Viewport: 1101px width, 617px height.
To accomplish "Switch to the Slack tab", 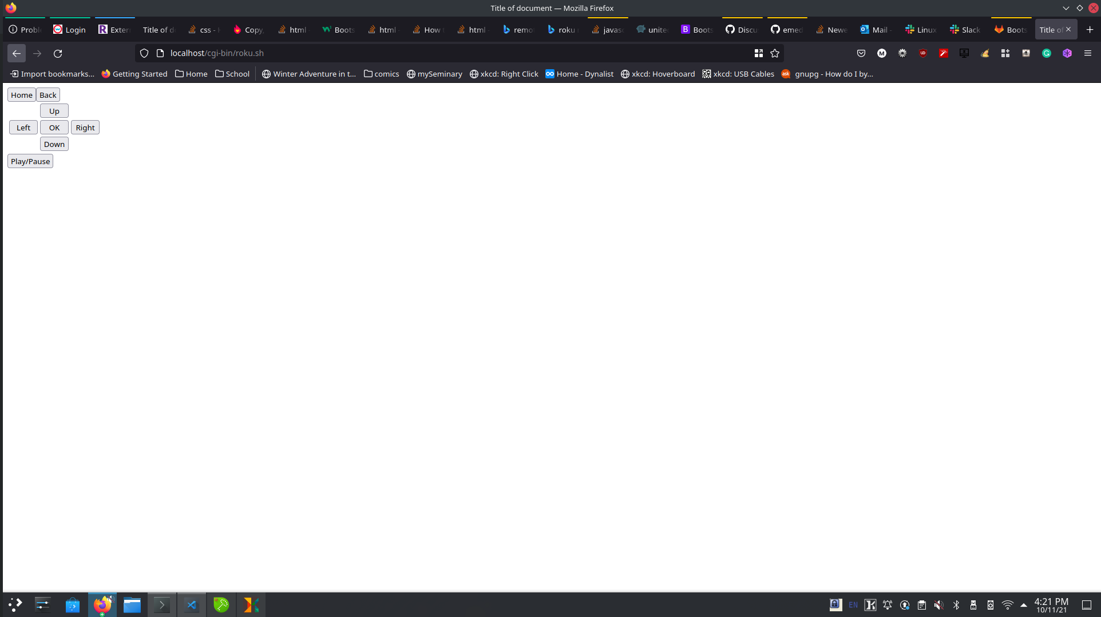I will tap(966, 30).
